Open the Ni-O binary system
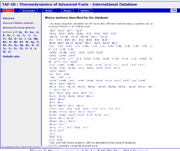Viewport: 180px width, 151px height. (52, 103)
